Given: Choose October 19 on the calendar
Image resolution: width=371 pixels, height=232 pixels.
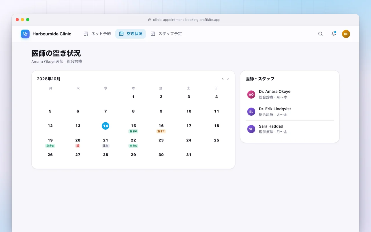Looking at the screenshot, I should click(x=50, y=140).
